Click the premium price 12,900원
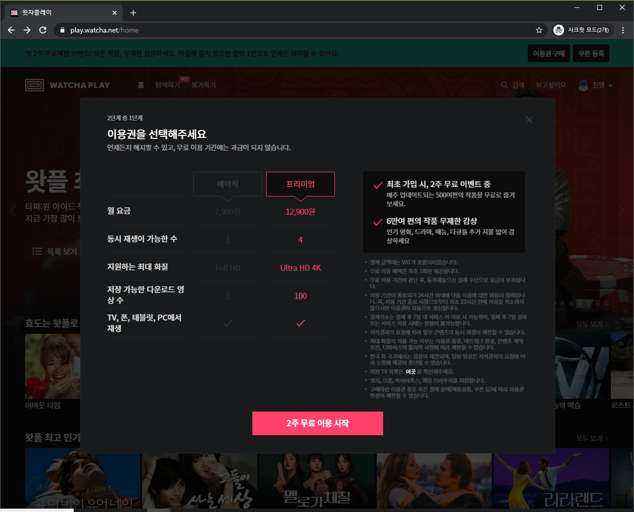The image size is (634, 512). (x=301, y=212)
